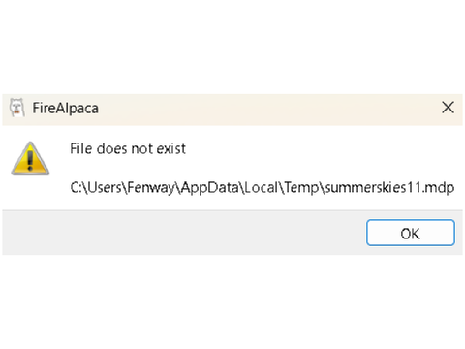
Task: Click the gray footer area left of OK
Action: pyautogui.click(x=181, y=233)
